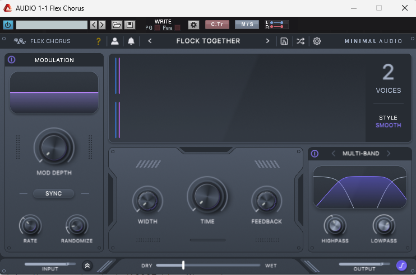The height and width of the screenshot is (275, 416).
Task: Open the user account icon
Action: point(114,41)
